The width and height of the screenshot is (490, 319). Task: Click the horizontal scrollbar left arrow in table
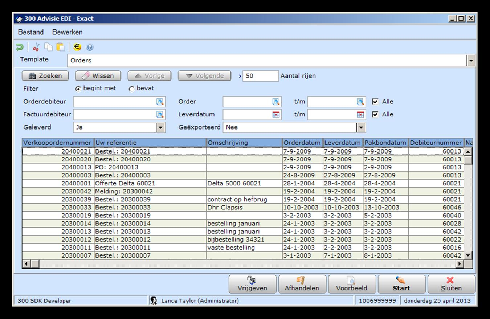tap(26, 264)
